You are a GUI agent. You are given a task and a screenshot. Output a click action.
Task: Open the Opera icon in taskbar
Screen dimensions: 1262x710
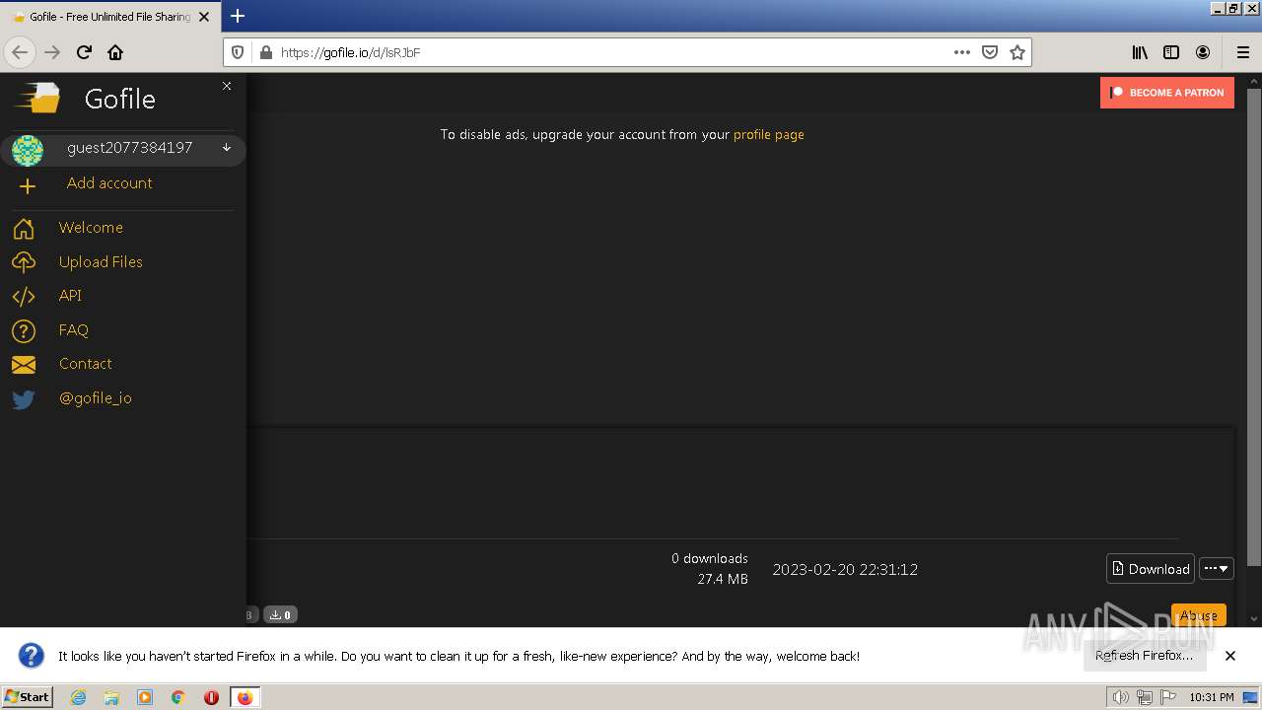[x=211, y=697]
